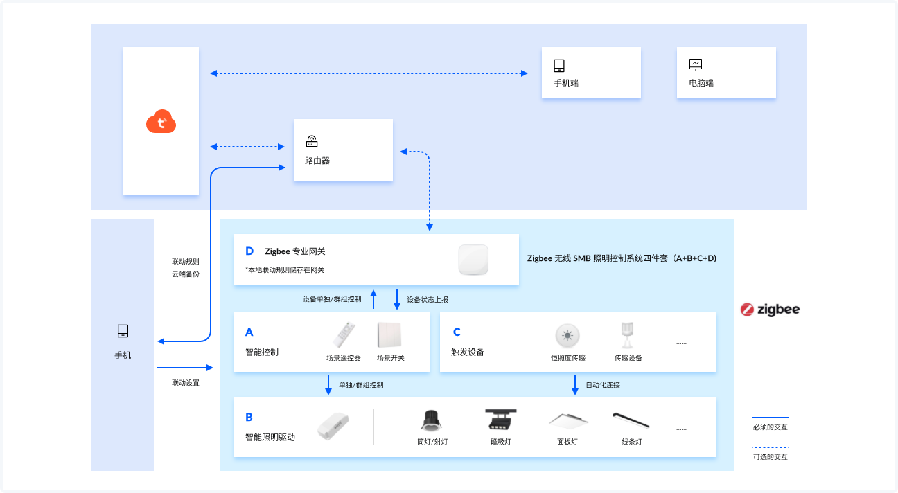Viewport: 898px width, 493px height.
Task: Click the Zigbee 专业网关 title text
Action: [294, 251]
